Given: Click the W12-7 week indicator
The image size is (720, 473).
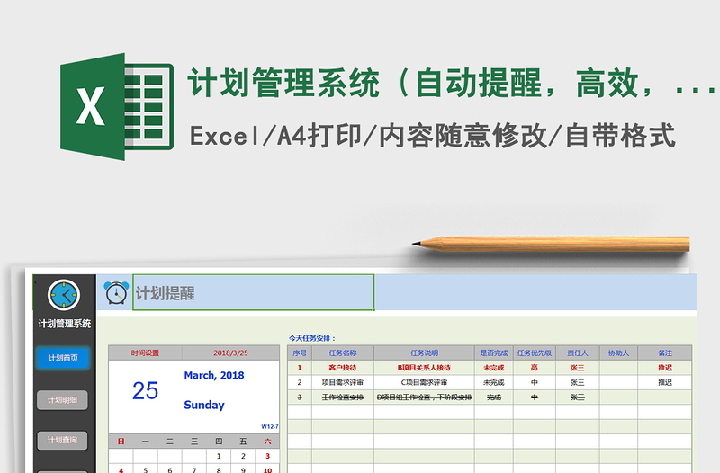Looking at the screenshot, I should pyautogui.click(x=270, y=426).
